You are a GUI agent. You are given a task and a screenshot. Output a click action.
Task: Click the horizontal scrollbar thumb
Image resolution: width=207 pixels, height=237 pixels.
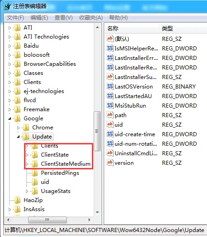pyautogui.click(x=47, y=220)
